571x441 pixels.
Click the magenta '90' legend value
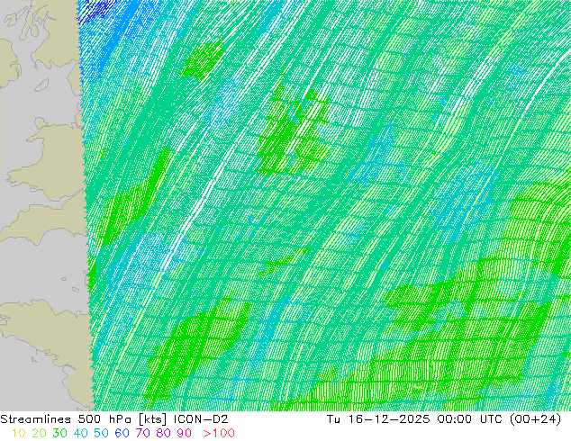[x=185, y=434]
